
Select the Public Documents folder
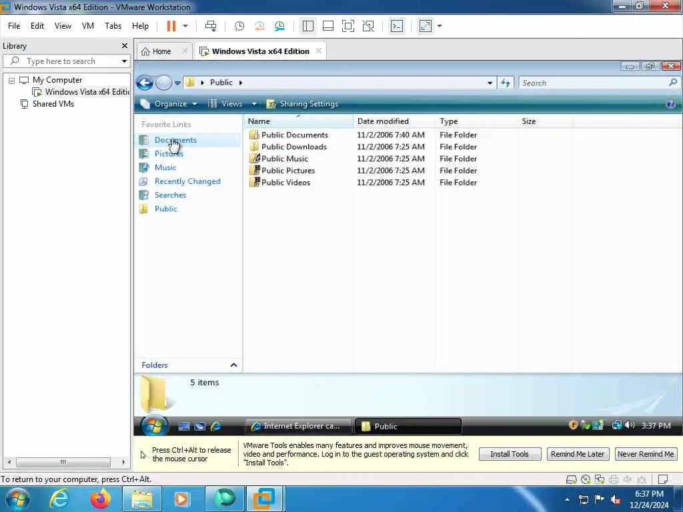pyautogui.click(x=294, y=135)
